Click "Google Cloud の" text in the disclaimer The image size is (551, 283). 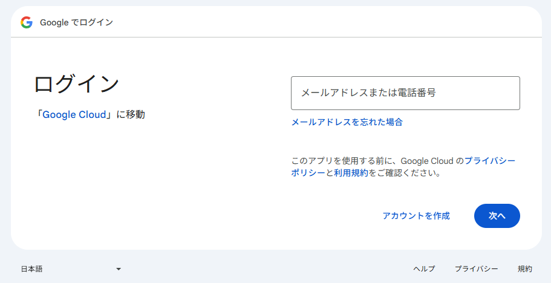[x=432, y=161]
